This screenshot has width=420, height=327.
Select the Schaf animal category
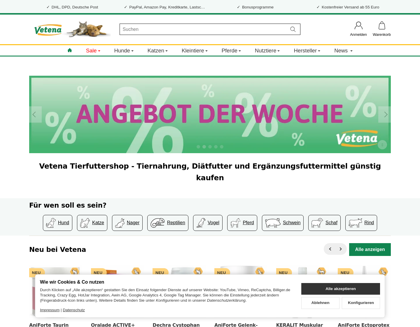[x=324, y=223]
